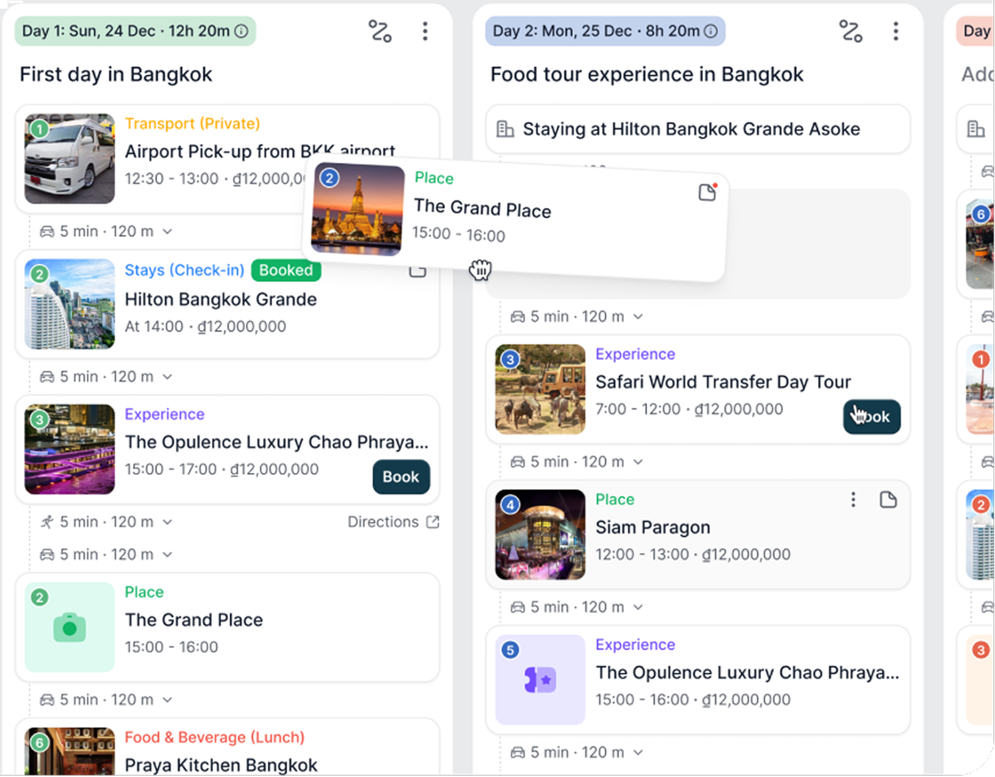Click the Day 2 route optimize icon
This screenshot has width=995, height=777.
coord(850,31)
